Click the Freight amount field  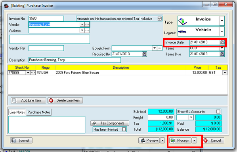[161, 117]
